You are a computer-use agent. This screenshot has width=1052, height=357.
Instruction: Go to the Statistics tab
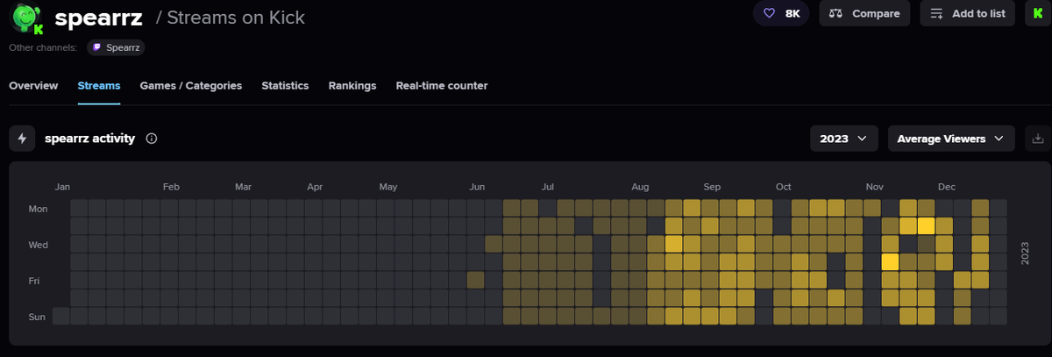285,86
